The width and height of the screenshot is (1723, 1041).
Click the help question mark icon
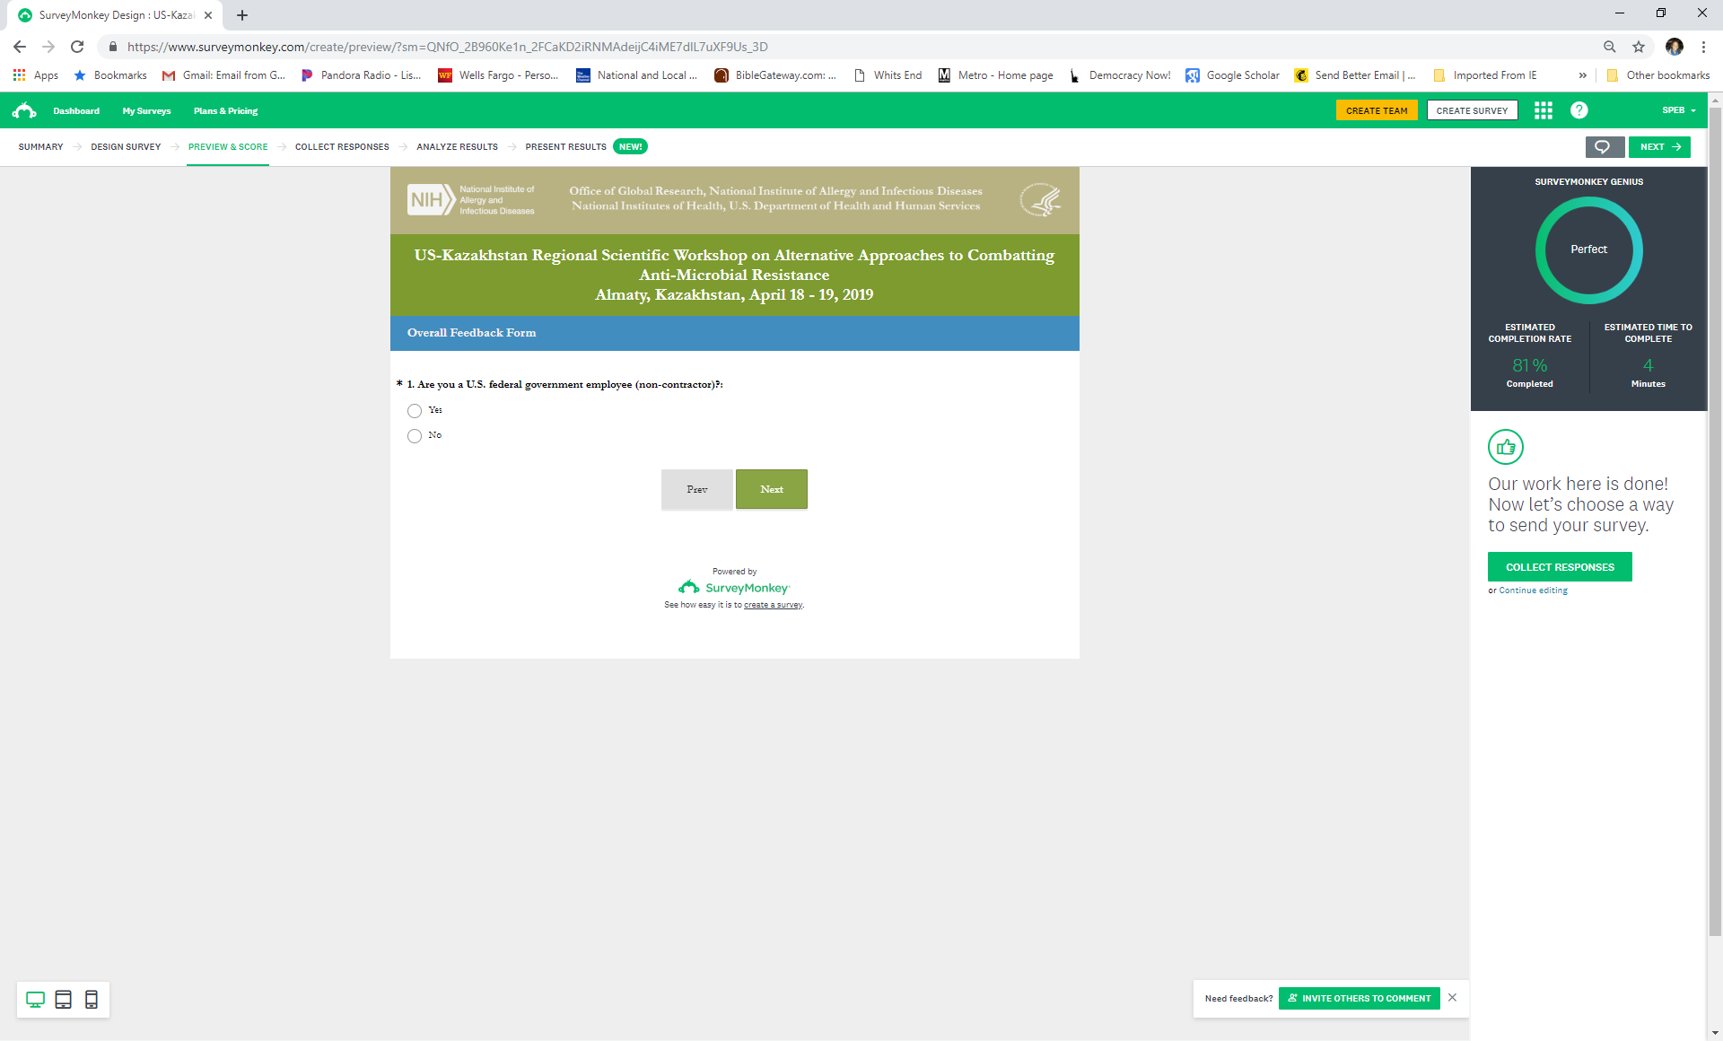pos(1579,110)
